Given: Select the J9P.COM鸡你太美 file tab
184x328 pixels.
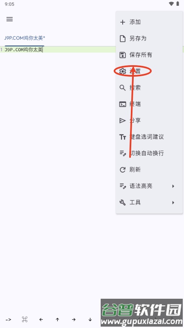Looking at the screenshot, I should coord(25,38).
